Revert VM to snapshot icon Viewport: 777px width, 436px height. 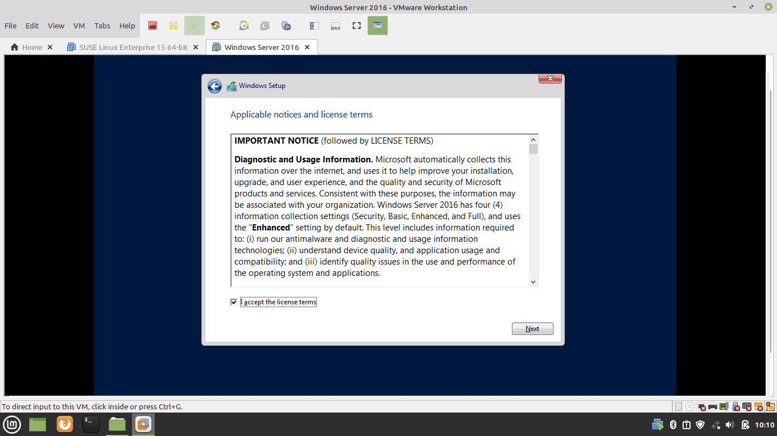coord(265,26)
